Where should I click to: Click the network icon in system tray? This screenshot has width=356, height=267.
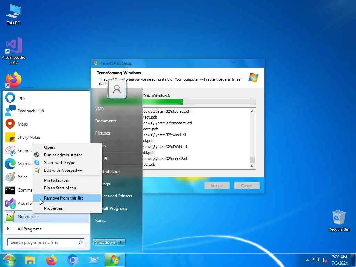(316, 260)
